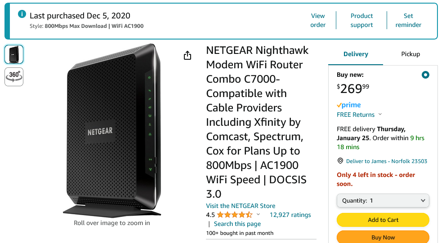Open the Quantity dropdown
Screen dimensions: 446x243
click(383, 200)
